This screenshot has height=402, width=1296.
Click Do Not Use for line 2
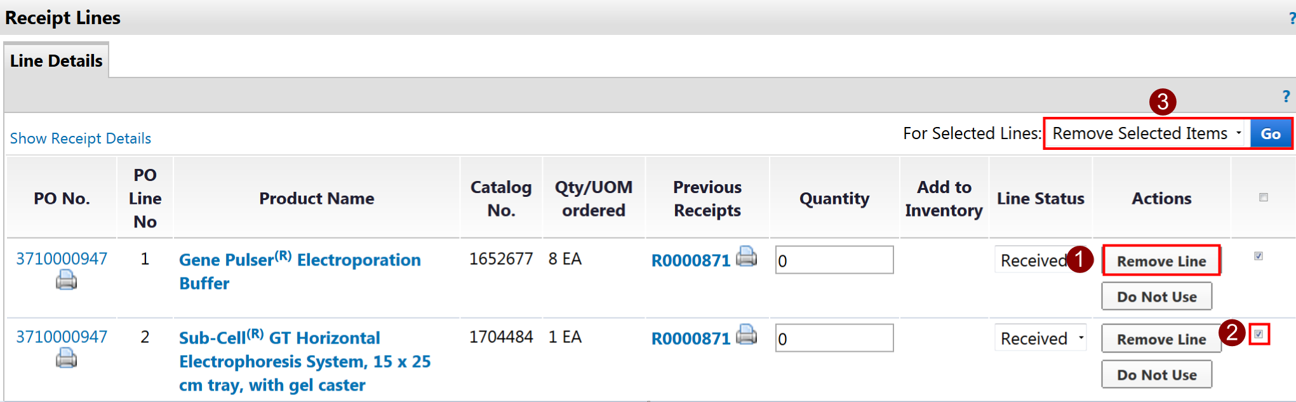coord(1156,375)
